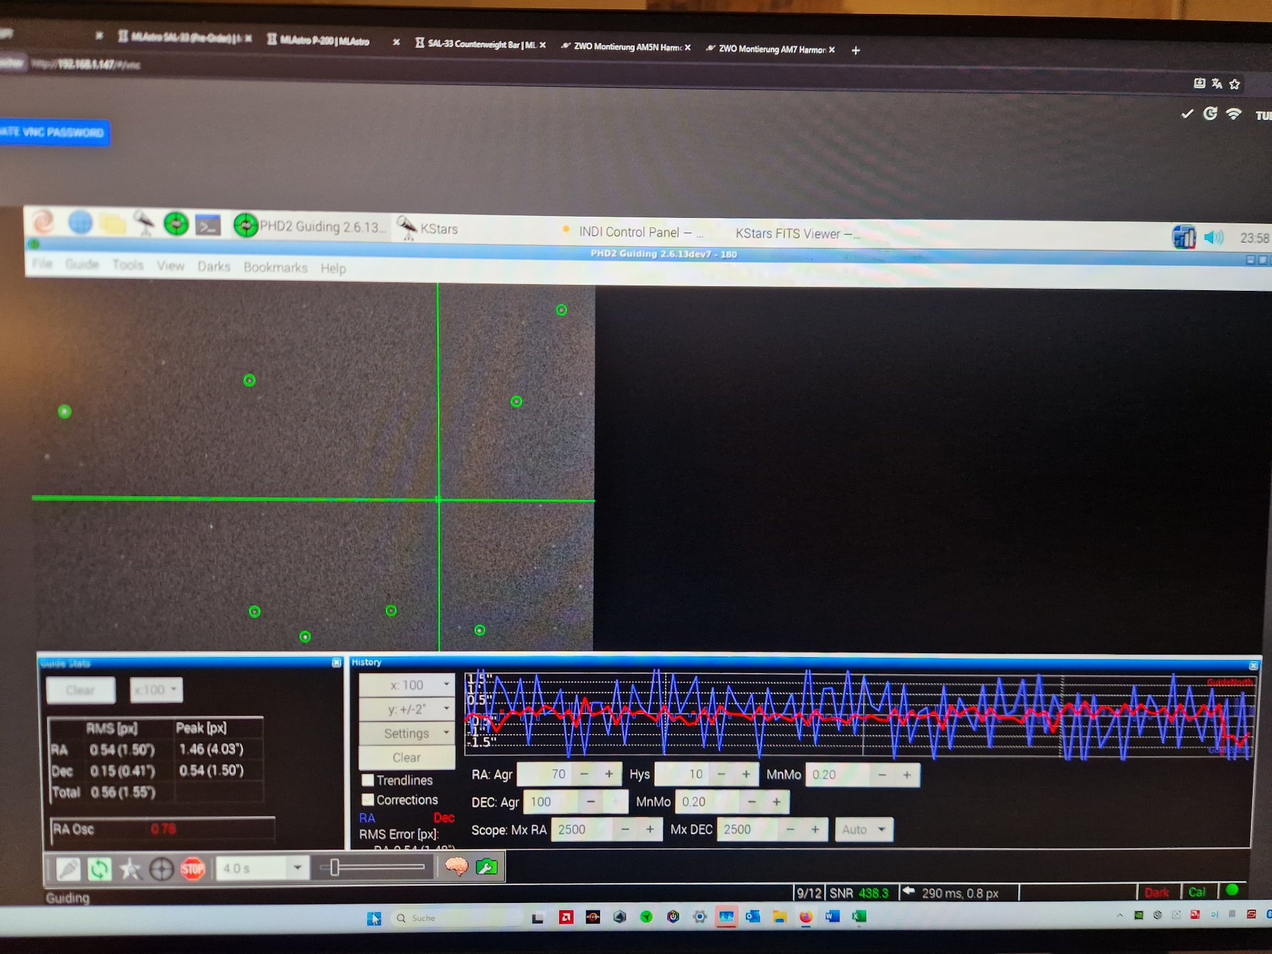Click the telescope launcher icon in panel
The height and width of the screenshot is (954, 1272).
tap(144, 223)
